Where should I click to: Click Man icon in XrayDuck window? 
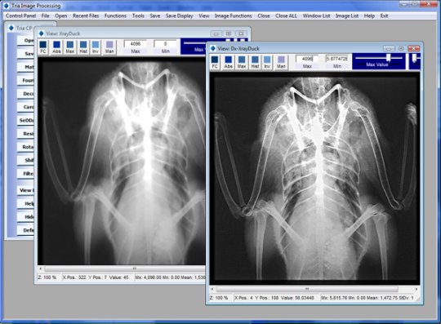pyautogui.click(x=109, y=47)
